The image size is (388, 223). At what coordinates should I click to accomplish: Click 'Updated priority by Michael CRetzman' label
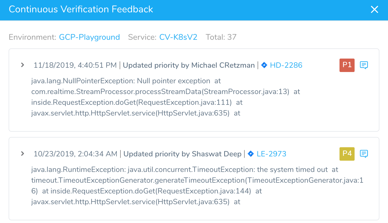[189, 65]
